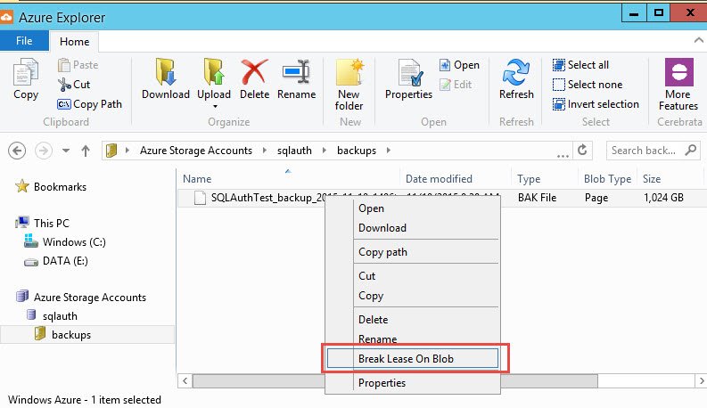Click Azure Storage Accounts breadcrumb
Screen dimensions: 707x408
click(195, 151)
